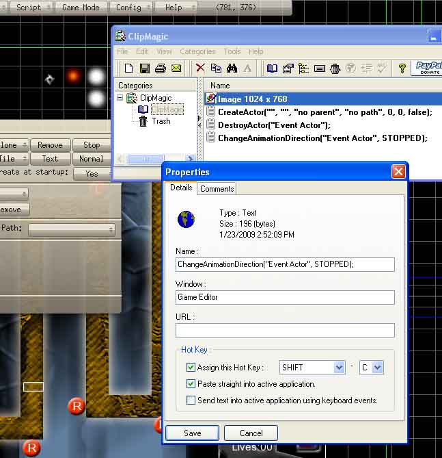Open the Tools menu in ClipMagic
Screen dimensions: 442x458
(x=232, y=51)
